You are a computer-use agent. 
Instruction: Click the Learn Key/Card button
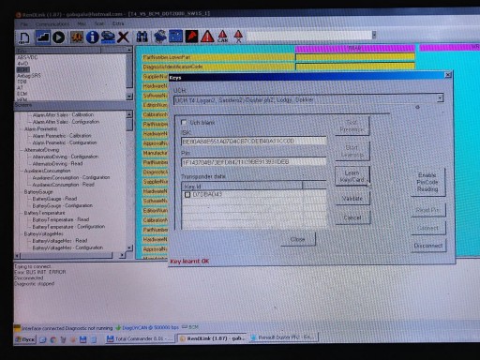(352, 176)
